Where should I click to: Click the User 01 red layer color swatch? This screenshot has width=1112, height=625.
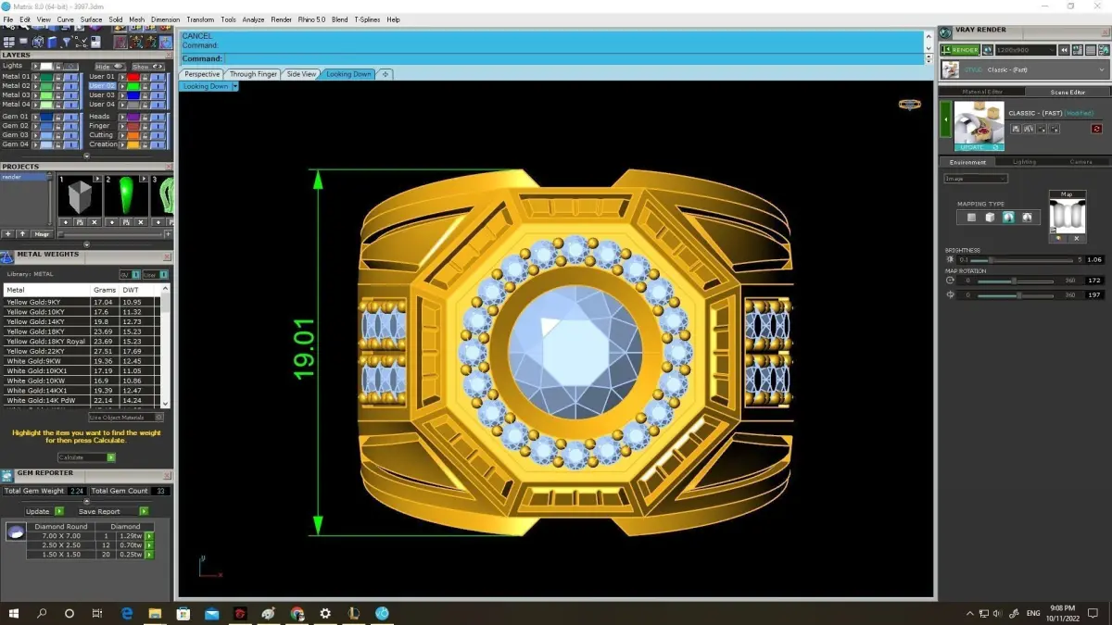(x=133, y=77)
